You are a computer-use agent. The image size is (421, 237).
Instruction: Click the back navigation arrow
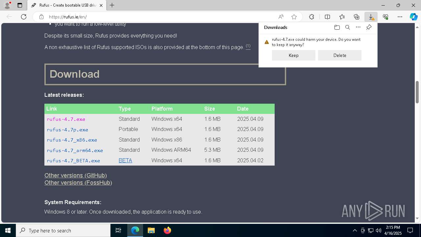coord(9,17)
